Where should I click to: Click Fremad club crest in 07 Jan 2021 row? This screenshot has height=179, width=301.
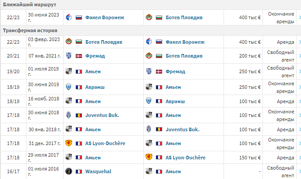pos(69,56)
